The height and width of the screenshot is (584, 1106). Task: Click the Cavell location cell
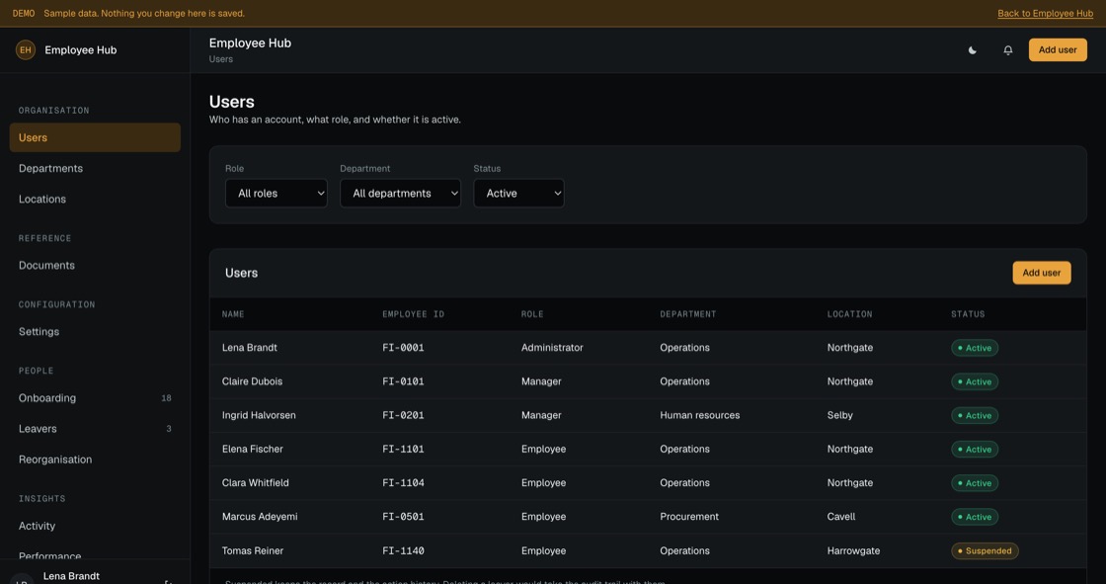tap(840, 517)
